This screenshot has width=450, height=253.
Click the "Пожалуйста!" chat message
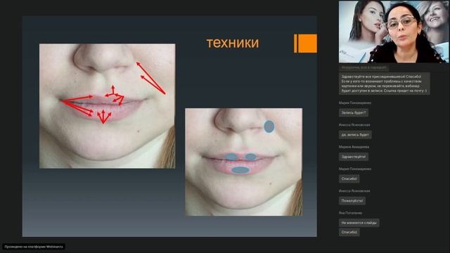point(352,201)
